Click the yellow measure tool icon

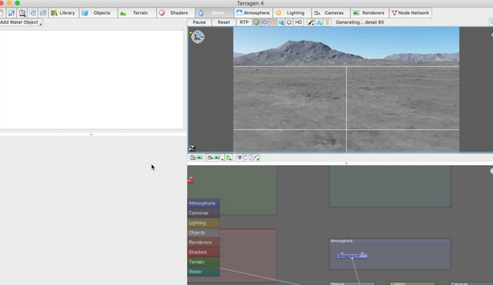[327, 22]
